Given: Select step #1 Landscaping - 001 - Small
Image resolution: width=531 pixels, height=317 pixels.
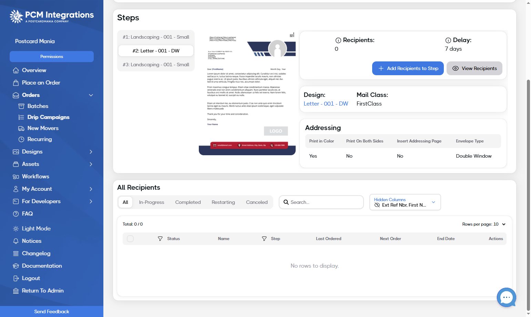Looking at the screenshot, I should (x=156, y=37).
